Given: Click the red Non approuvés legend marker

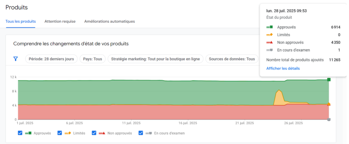Looking at the screenshot, I should (x=102, y=133).
